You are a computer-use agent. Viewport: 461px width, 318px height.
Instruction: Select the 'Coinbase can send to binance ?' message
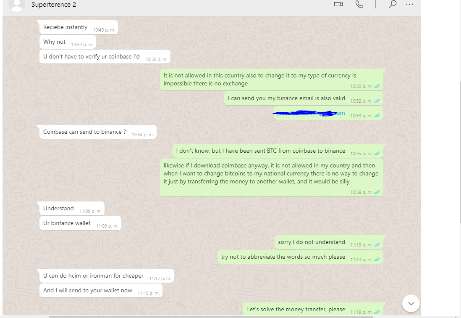pyautogui.click(x=98, y=132)
